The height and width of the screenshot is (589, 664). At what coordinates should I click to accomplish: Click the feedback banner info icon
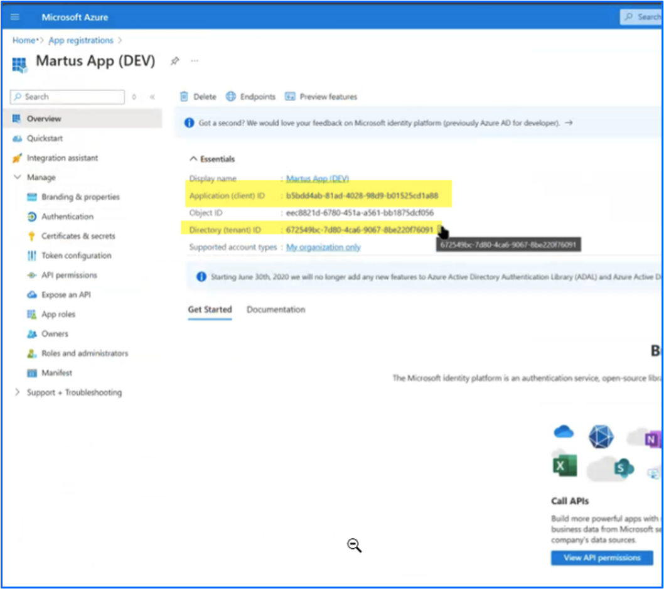tap(189, 123)
